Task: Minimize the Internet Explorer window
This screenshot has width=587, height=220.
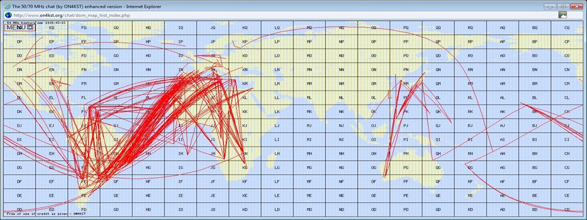Action: coord(550,6)
